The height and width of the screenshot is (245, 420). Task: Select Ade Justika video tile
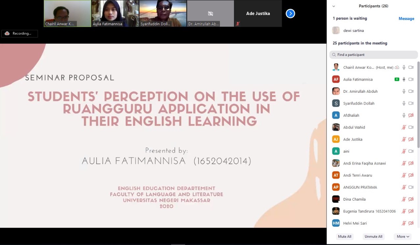pyautogui.click(x=258, y=13)
